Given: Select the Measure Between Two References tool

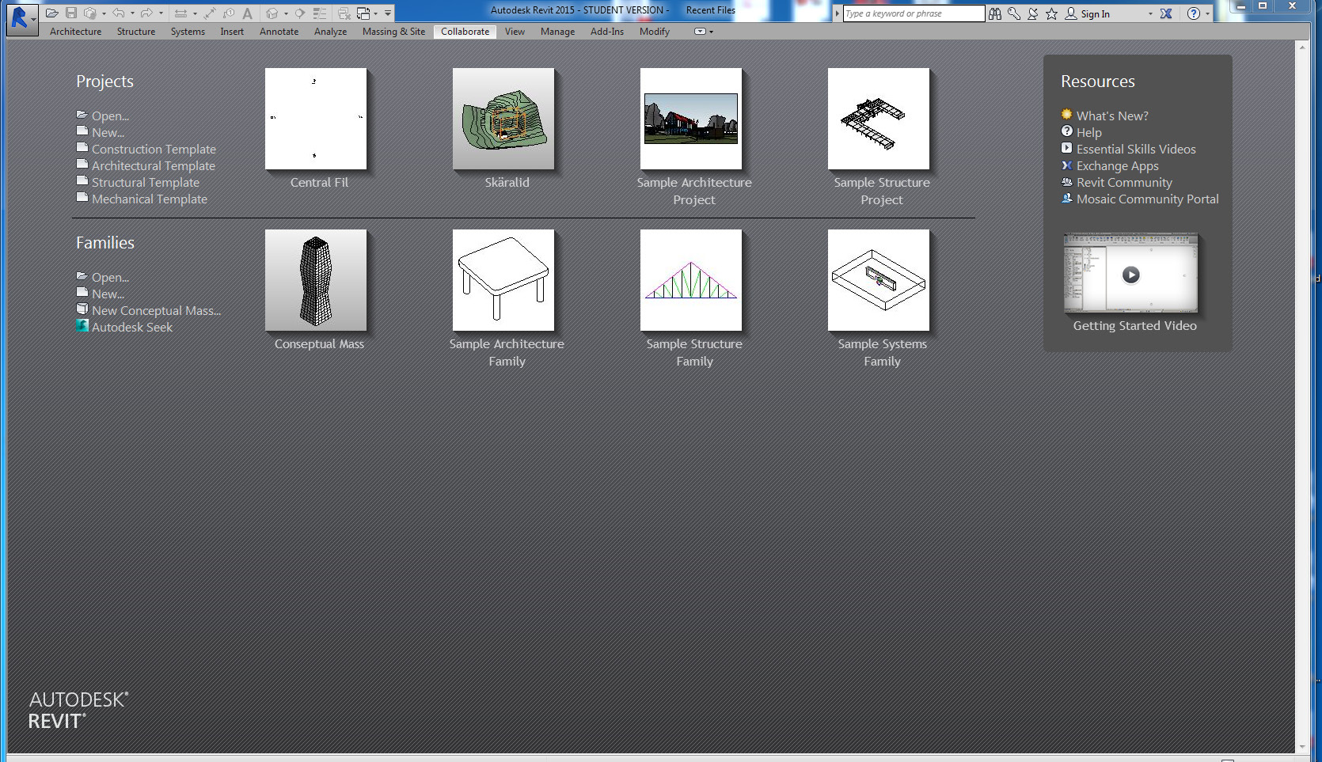Looking at the screenshot, I should [180, 13].
